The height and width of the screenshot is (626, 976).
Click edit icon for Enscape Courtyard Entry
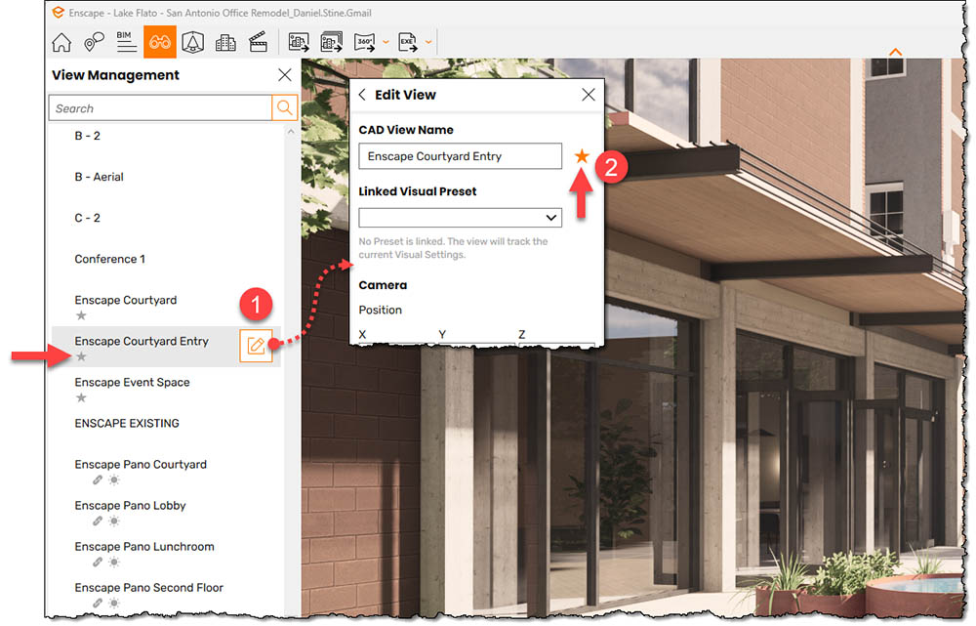tap(256, 346)
